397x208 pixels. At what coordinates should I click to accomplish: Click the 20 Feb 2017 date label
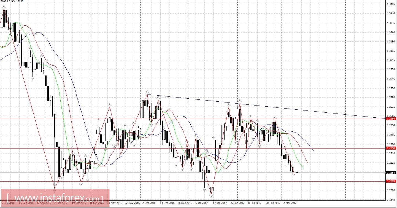click(273, 203)
